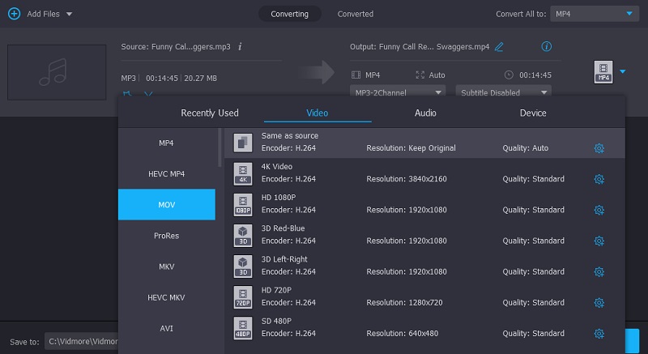This screenshot has width=648, height=354.
Task: Choose the HD 720P preset row
Action: [x=405, y=296]
